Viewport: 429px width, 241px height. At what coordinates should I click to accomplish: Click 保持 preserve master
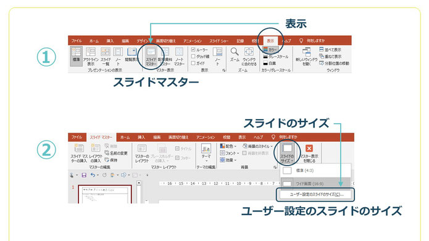click(111, 160)
